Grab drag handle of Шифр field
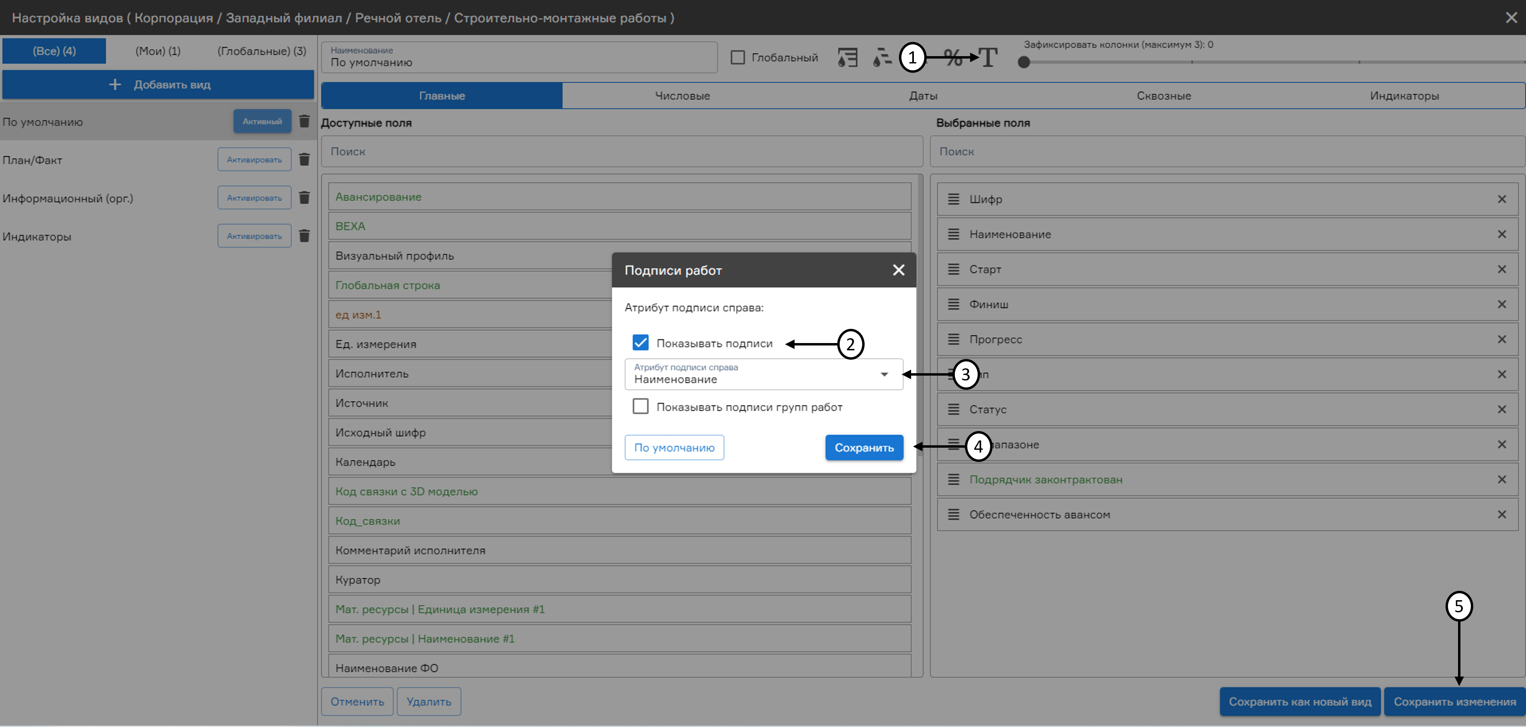The width and height of the screenshot is (1526, 727). tap(953, 200)
